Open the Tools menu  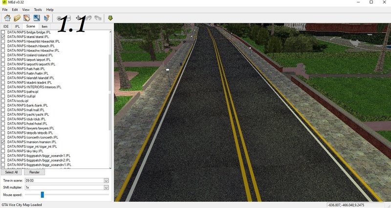click(38, 10)
